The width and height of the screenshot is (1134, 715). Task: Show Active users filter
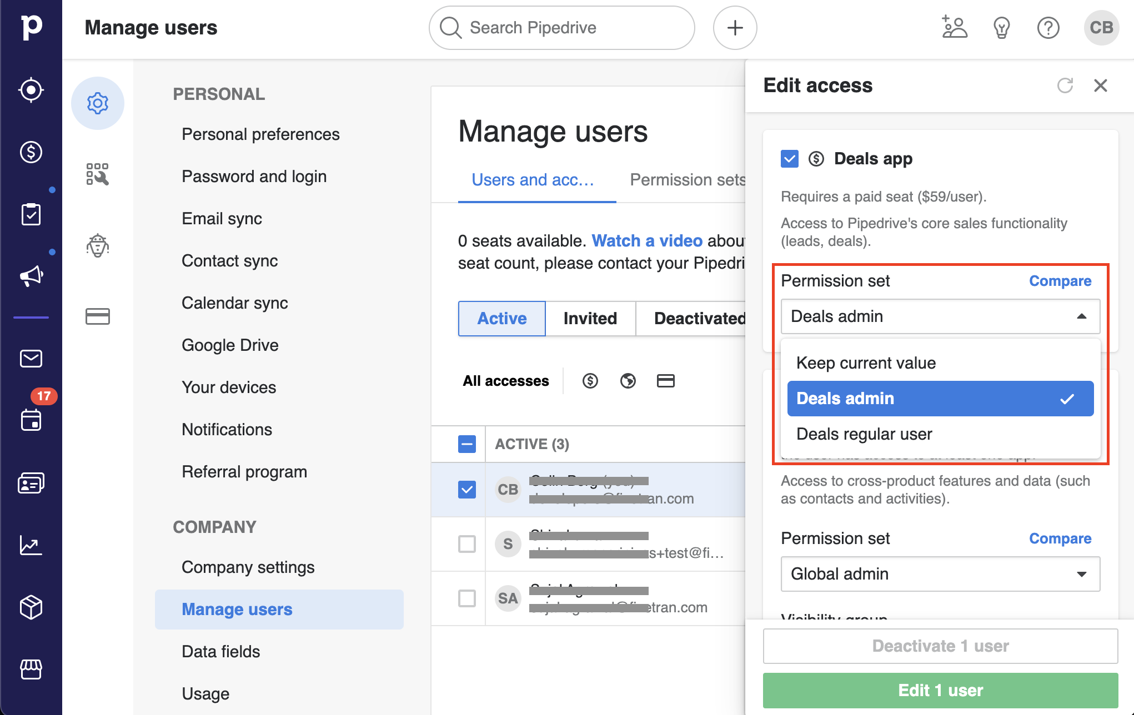pyautogui.click(x=502, y=319)
